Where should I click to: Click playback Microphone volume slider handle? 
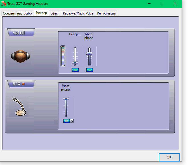pos(89,53)
